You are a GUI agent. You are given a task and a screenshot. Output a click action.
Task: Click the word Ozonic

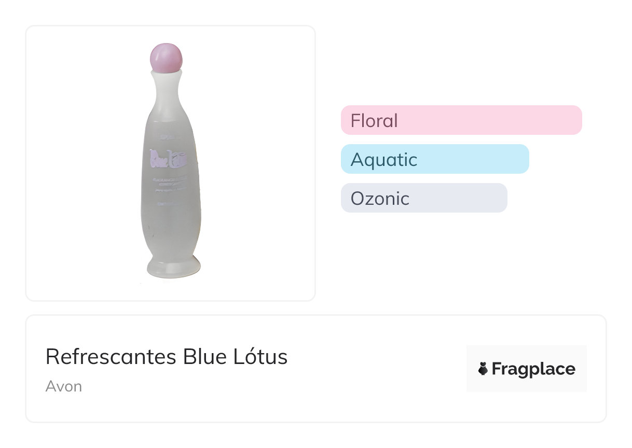[380, 199]
